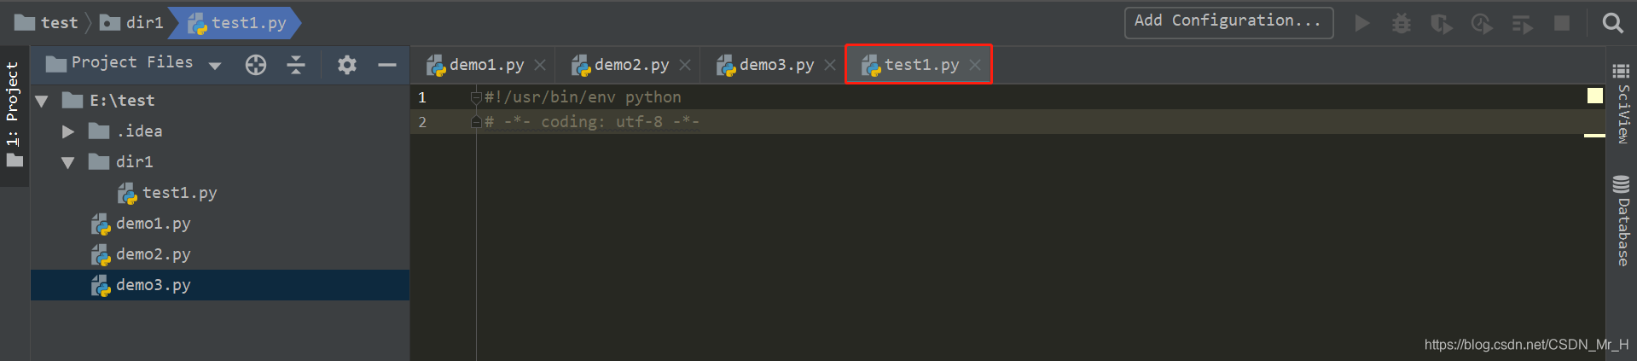Click the Stop square icon
The height and width of the screenshot is (361, 1637).
tap(1562, 23)
